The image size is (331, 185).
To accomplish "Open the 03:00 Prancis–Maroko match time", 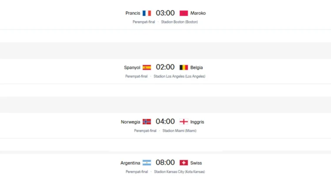I will coord(165,13).
